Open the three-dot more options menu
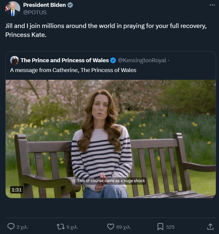The height and width of the screenshot is (234, 219). [212, 5]
